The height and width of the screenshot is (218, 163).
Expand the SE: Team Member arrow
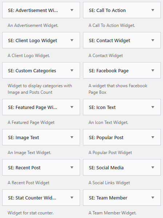pos(153,198)
